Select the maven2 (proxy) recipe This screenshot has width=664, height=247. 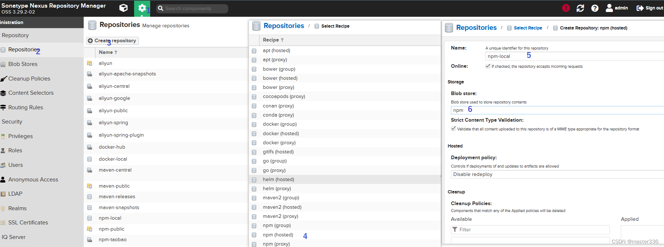click(x=345, y=216)
